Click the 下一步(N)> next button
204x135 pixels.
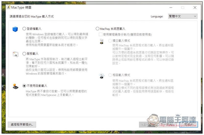pos(168,125)
